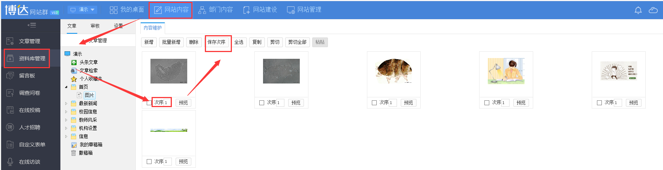Viewport: 663px width, 170px height.
Task: Open the cloud icon in header
Action: pyautogui.click(x=653, y=10)
